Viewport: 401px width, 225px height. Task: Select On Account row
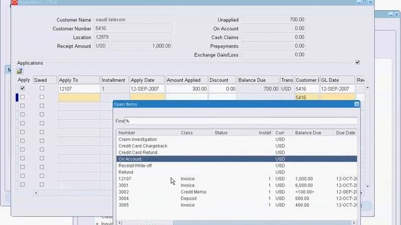coord(237,159)
